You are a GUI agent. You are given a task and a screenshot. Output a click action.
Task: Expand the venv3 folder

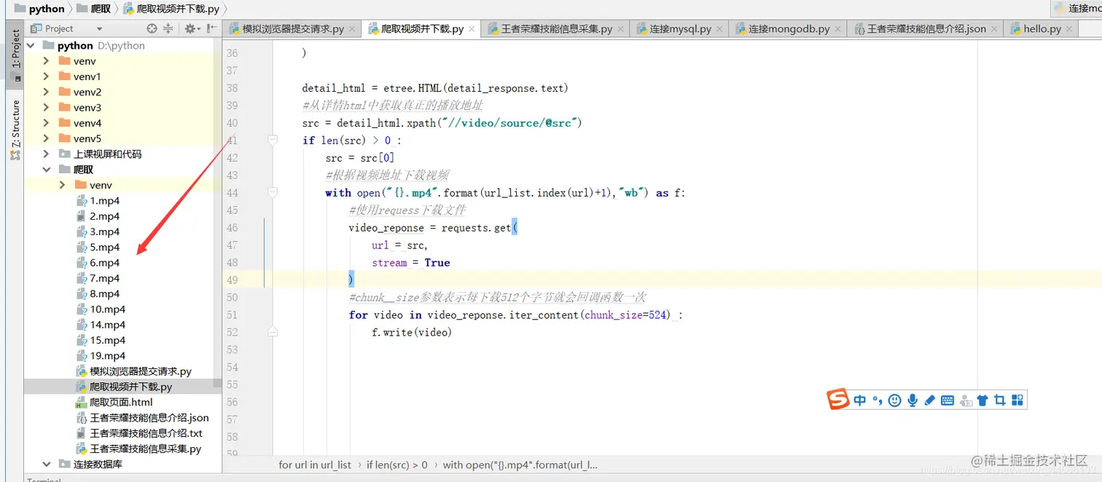(x=46, y=107)
